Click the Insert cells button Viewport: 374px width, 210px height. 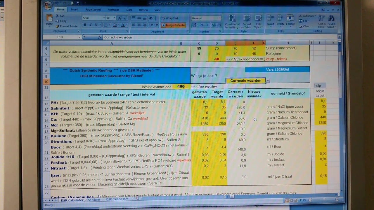tap(271, 20)
